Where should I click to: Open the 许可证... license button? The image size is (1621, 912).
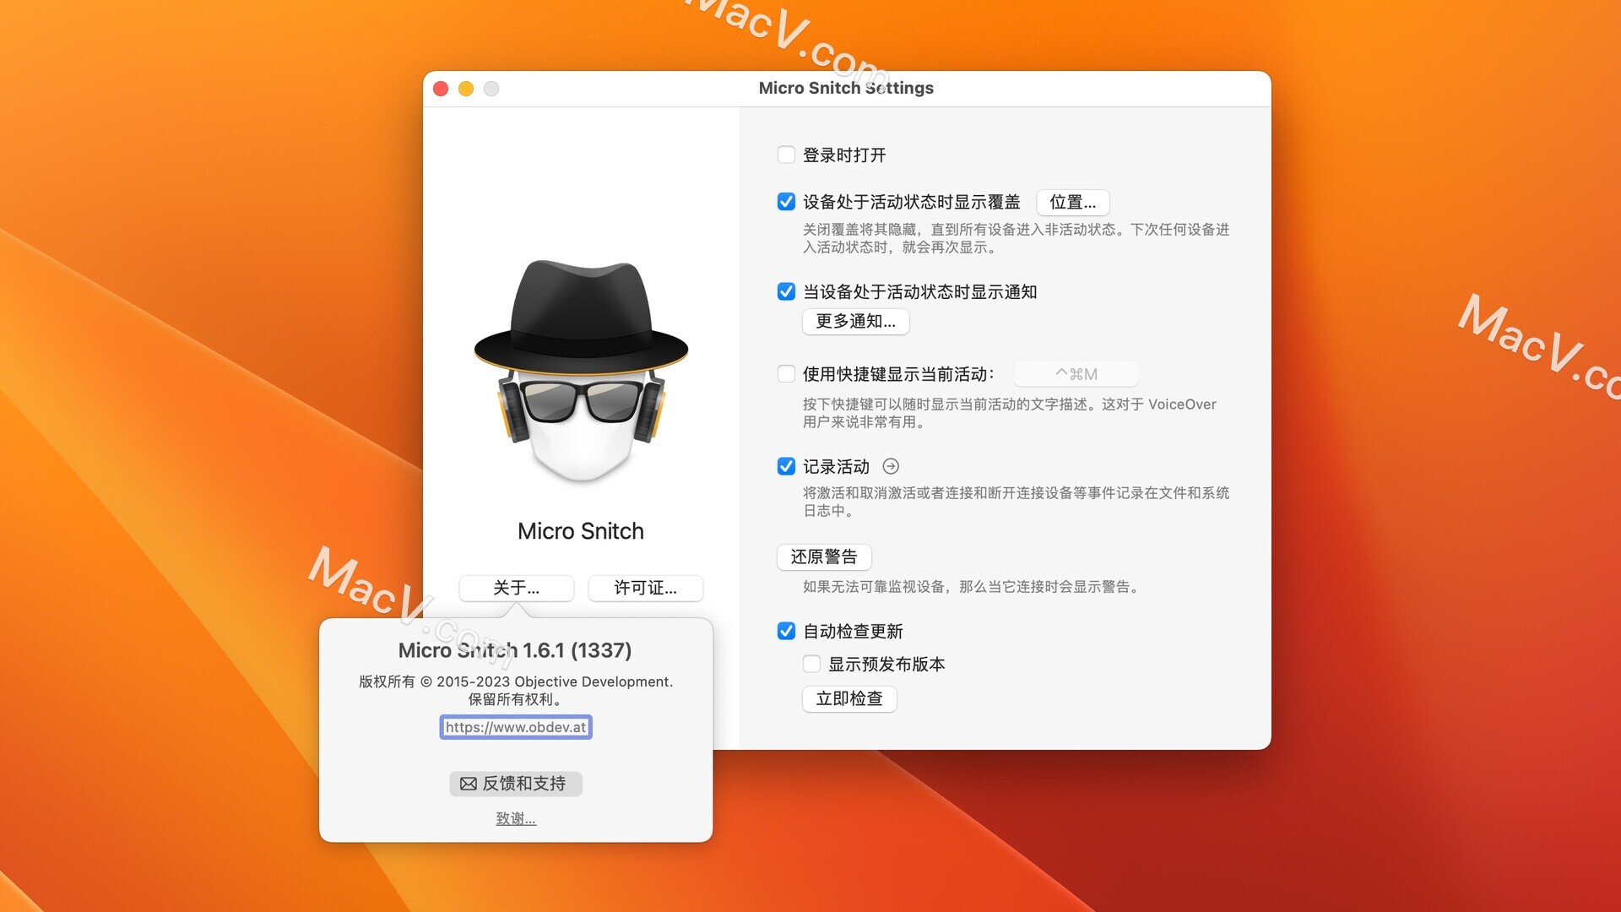click(645, 588)
